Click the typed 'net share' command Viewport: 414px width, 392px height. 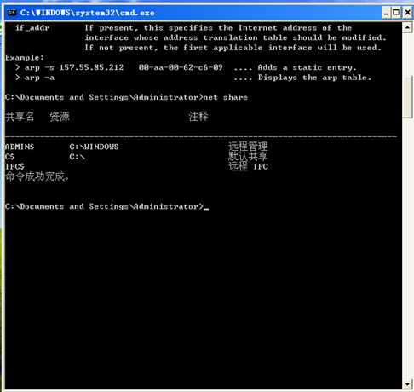pyautogui.click(x=226, y=97)
